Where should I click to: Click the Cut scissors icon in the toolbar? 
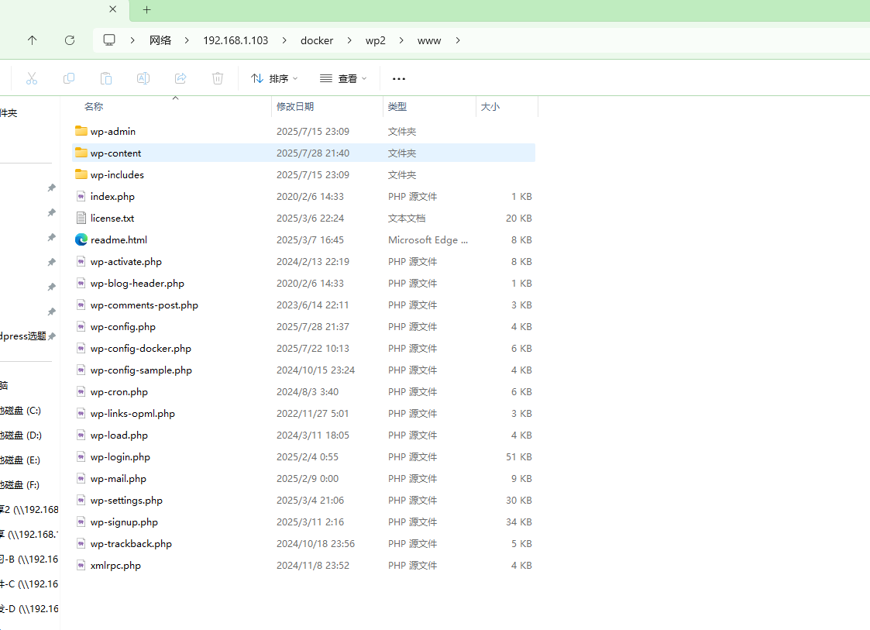(32, 78)
